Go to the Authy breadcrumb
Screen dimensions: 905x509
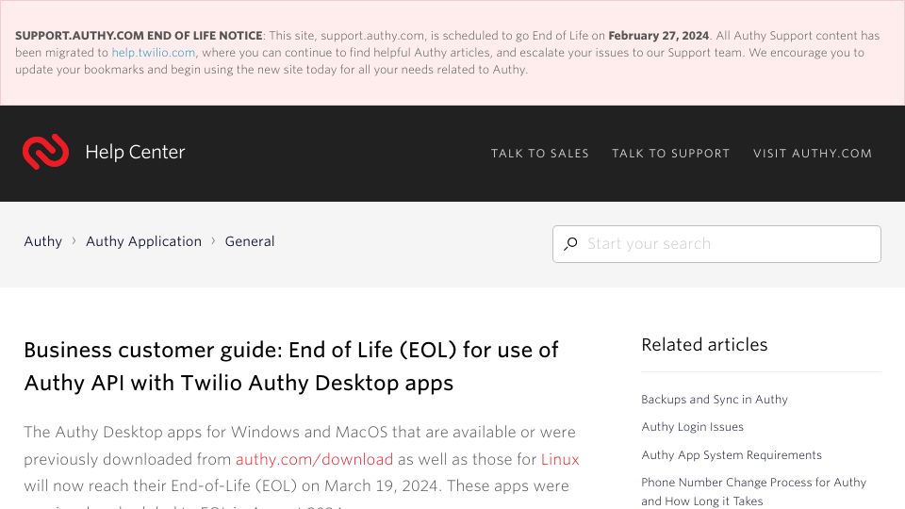click(42, 241)
